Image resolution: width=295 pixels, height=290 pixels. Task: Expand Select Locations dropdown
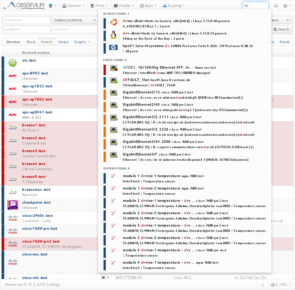tap(75, 20)
